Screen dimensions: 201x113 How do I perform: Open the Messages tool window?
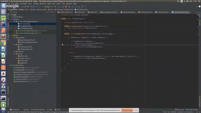[x=15, y=110]
